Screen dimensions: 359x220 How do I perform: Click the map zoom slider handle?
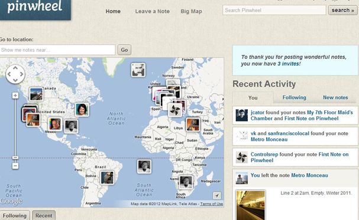click(15, 157)
